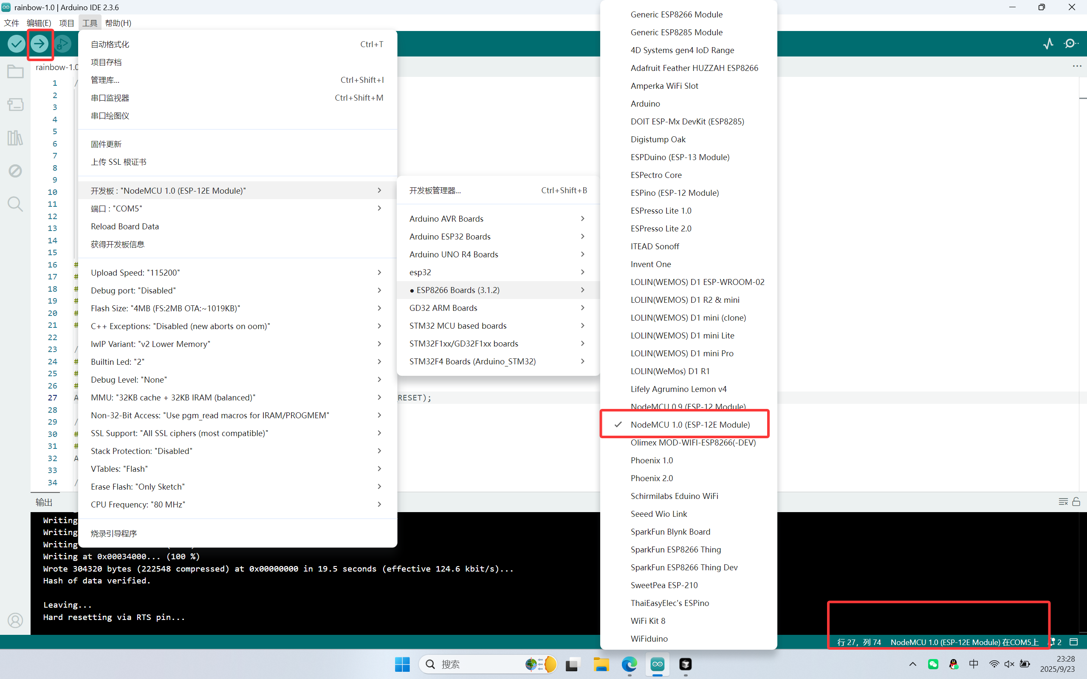This screenshot has height=679, width=1087.
Task: Open the 项目 menu
Action: click(x=67, y=23)
